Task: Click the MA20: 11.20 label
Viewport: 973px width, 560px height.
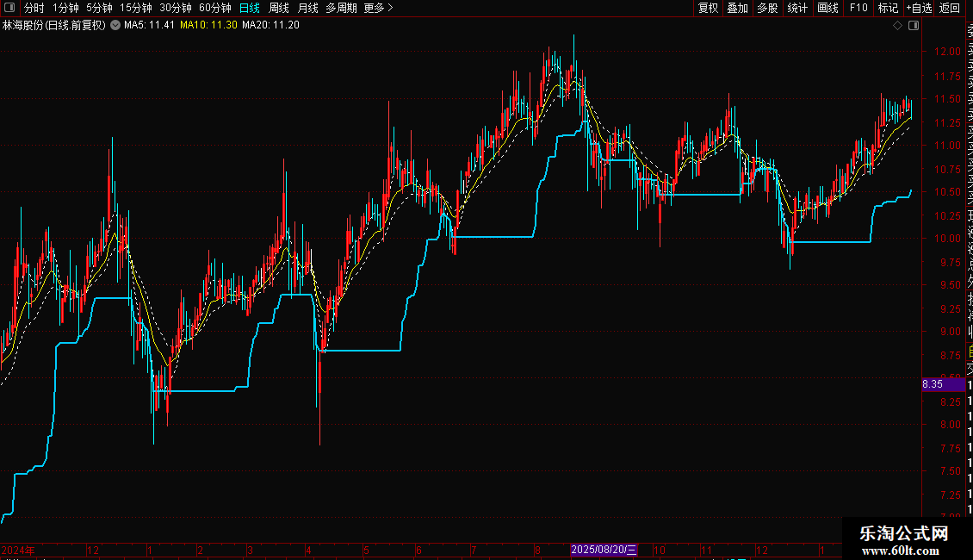Action: (x=270, y=25)
